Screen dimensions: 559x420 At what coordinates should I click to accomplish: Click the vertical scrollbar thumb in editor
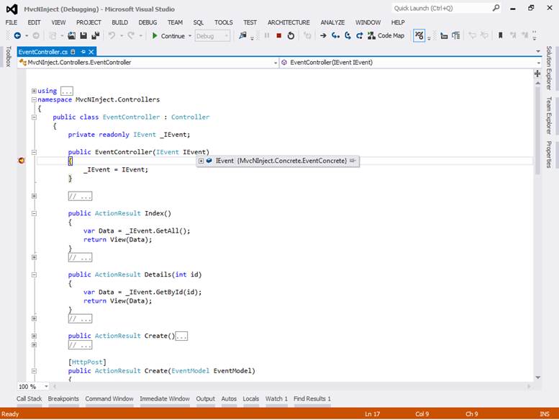[537, 130]
